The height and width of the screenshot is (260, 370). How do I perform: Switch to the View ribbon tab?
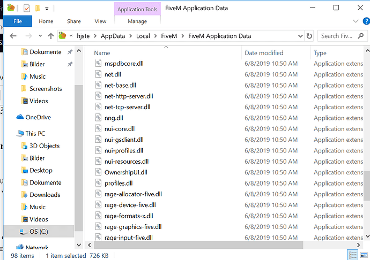coord(100,21)
